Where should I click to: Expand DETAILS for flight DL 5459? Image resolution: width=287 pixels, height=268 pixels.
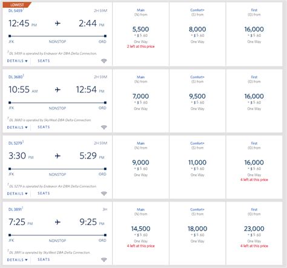click(17, 61)
